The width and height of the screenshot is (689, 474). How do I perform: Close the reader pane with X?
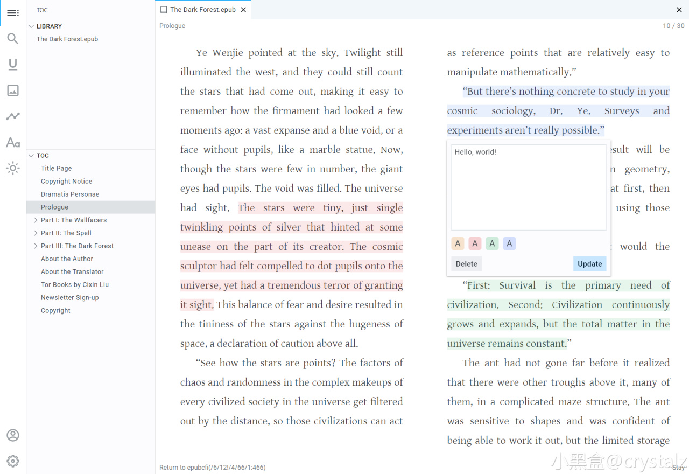(679, 10)
